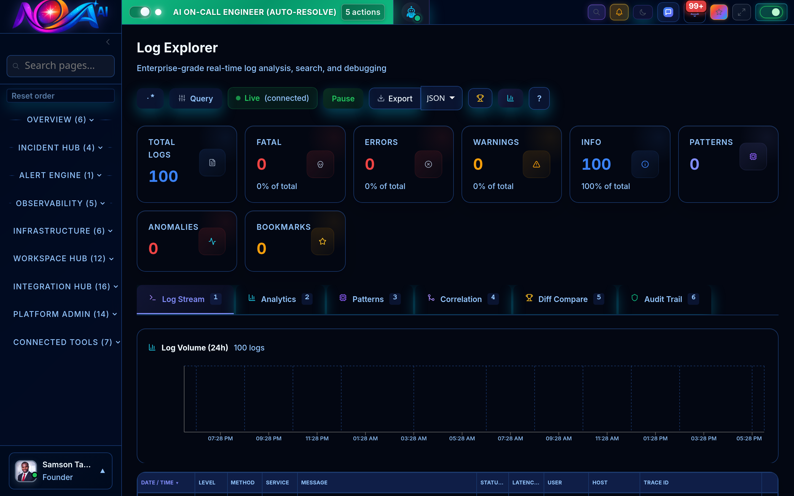Click the AI robot assistant icon

411,12
